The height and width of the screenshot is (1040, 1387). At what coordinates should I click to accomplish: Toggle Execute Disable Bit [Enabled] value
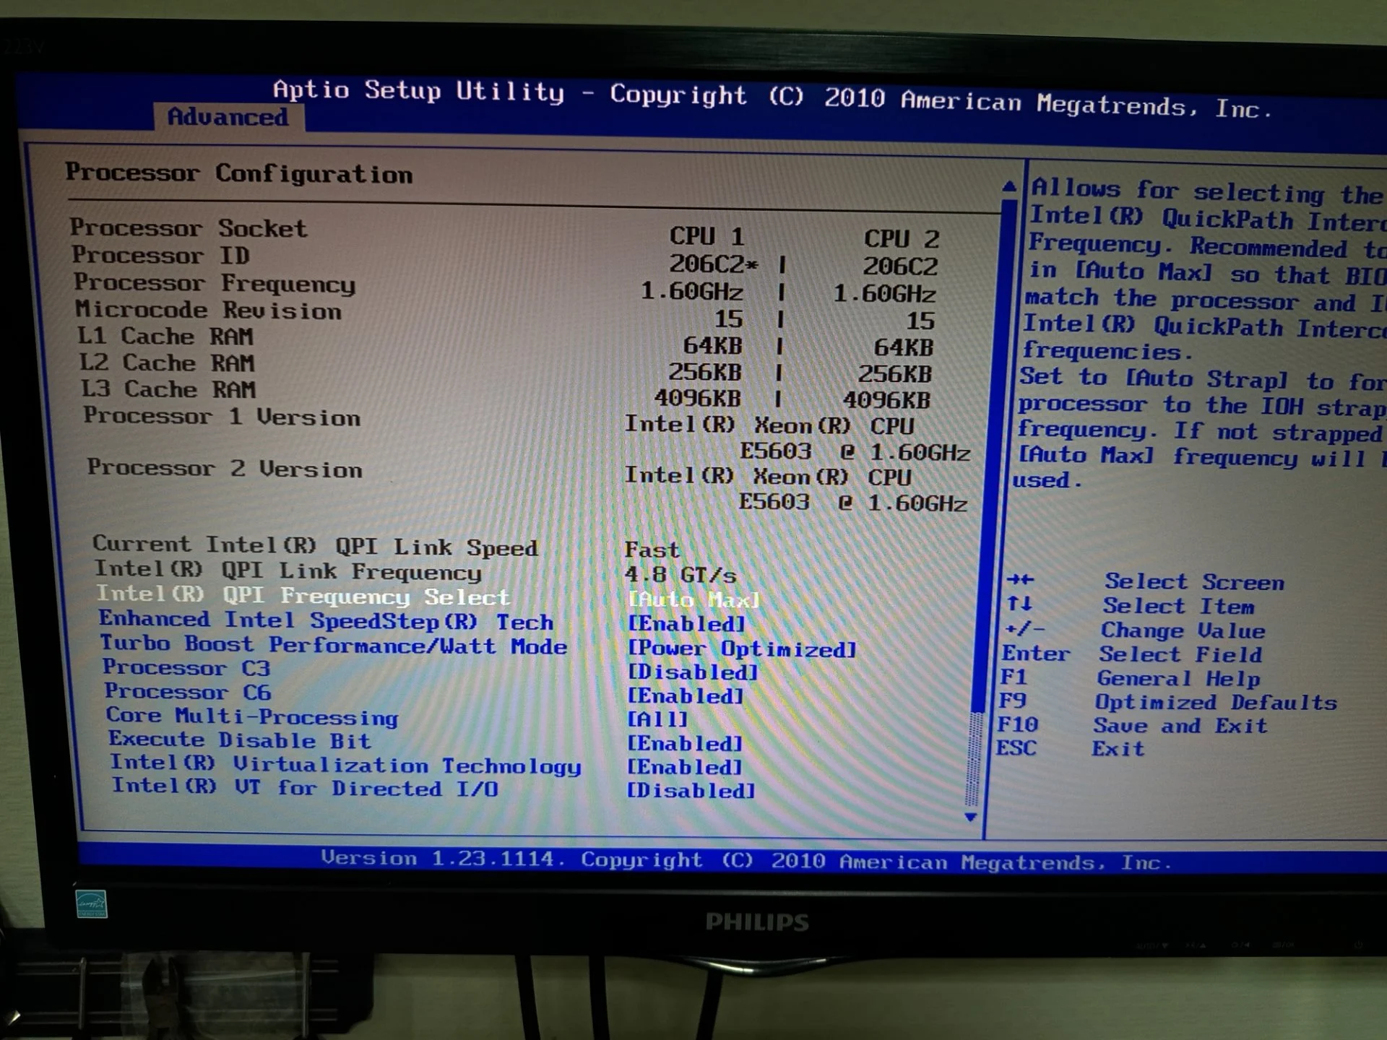(x=684, y=743)
